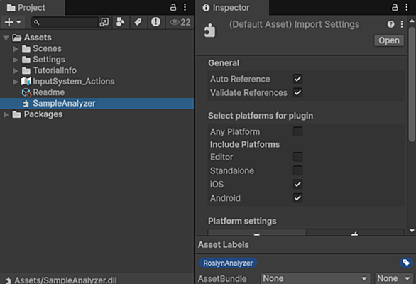Click the RoslynAnalyzer asset label
The image size is (416, 284).
point(228,263)
